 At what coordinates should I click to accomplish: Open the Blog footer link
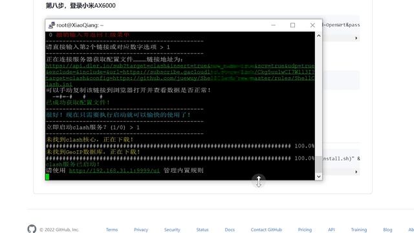pyautogui.click(x=387, y=230)
